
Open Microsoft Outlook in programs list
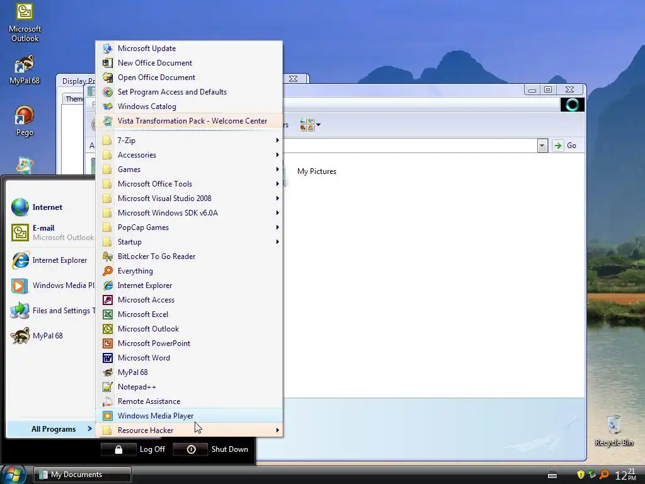tap(189, 329)
